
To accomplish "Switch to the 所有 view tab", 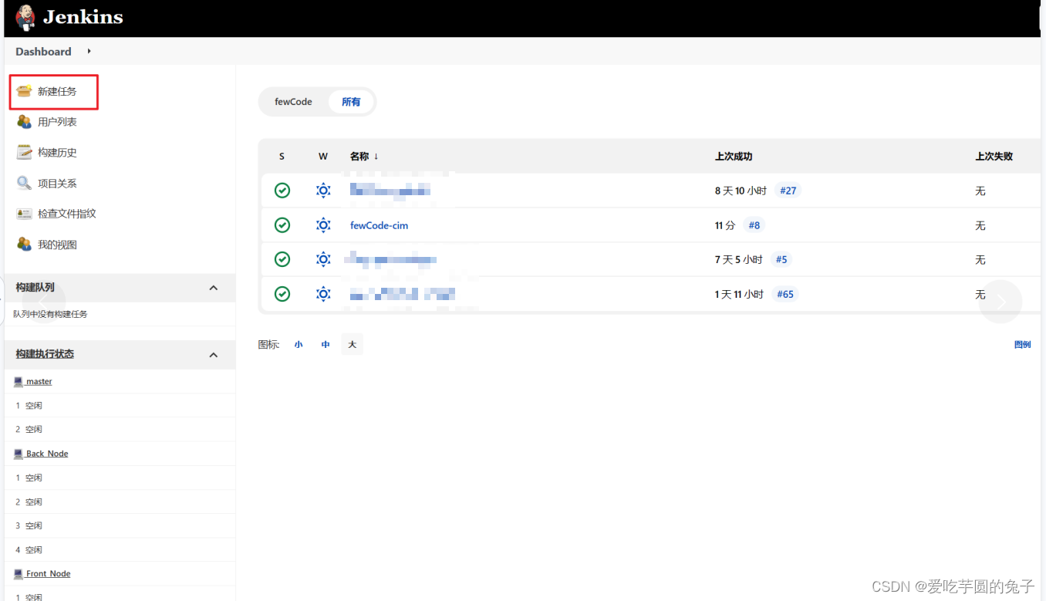I will [351, 102].
